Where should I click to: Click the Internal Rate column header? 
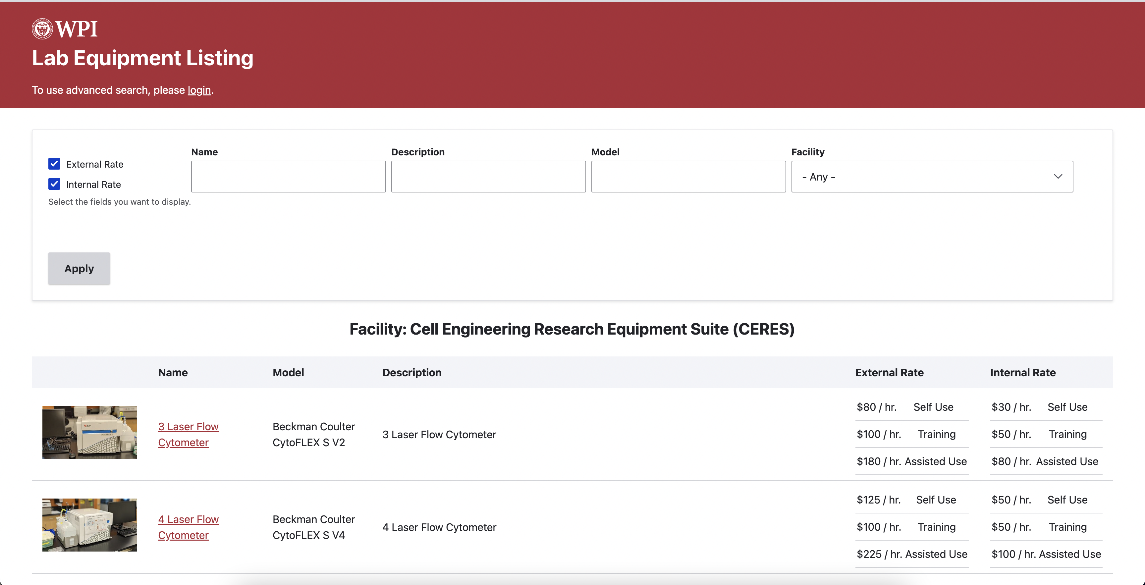click(1022, 373)
